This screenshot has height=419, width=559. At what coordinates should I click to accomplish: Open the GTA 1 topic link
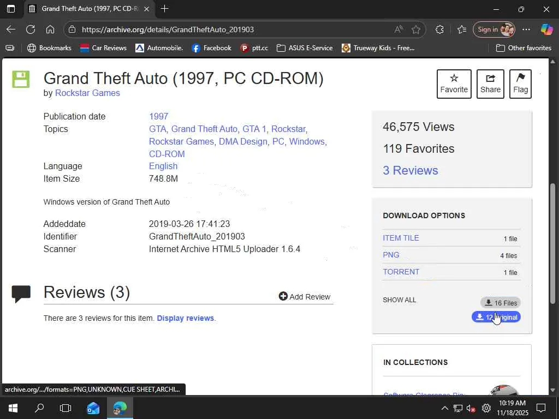click(254, 129)
